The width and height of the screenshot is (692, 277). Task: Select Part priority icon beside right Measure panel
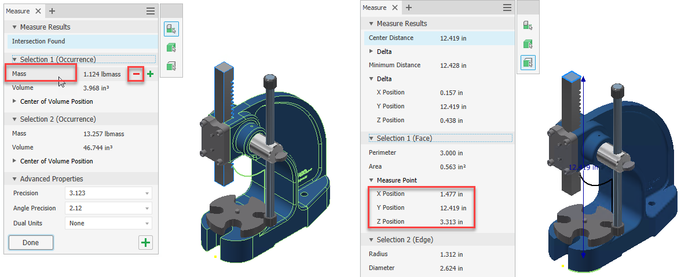(528, 43)
